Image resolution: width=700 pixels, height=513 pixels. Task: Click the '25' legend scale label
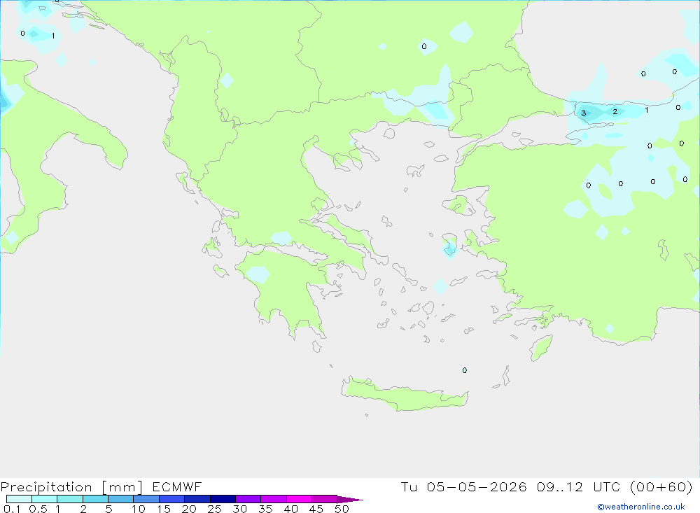point(214,509)
